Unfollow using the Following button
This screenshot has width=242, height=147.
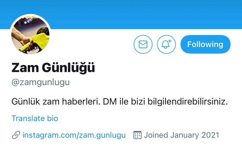tap(205, 44)
